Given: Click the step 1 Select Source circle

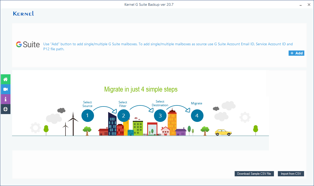Looking at the screenshot, I should 87,116.
